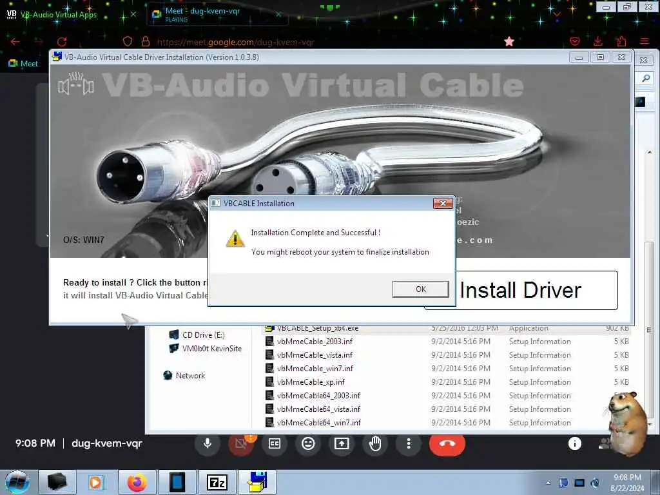Image resolution: width=660 pixels, height=495 pixels.
Task: Click the bookmark star icon
Action: (509, 41)
